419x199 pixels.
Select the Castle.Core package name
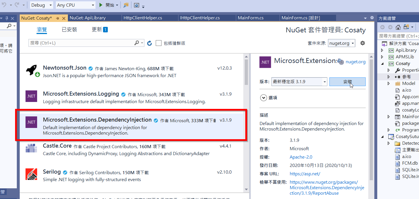point(57,146)
